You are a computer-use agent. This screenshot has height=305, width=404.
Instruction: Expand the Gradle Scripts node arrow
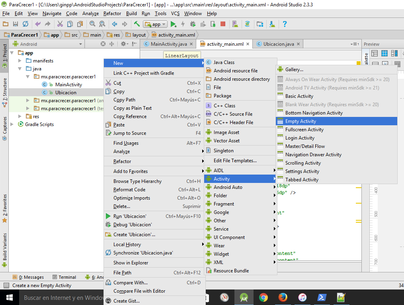point(12,124)
